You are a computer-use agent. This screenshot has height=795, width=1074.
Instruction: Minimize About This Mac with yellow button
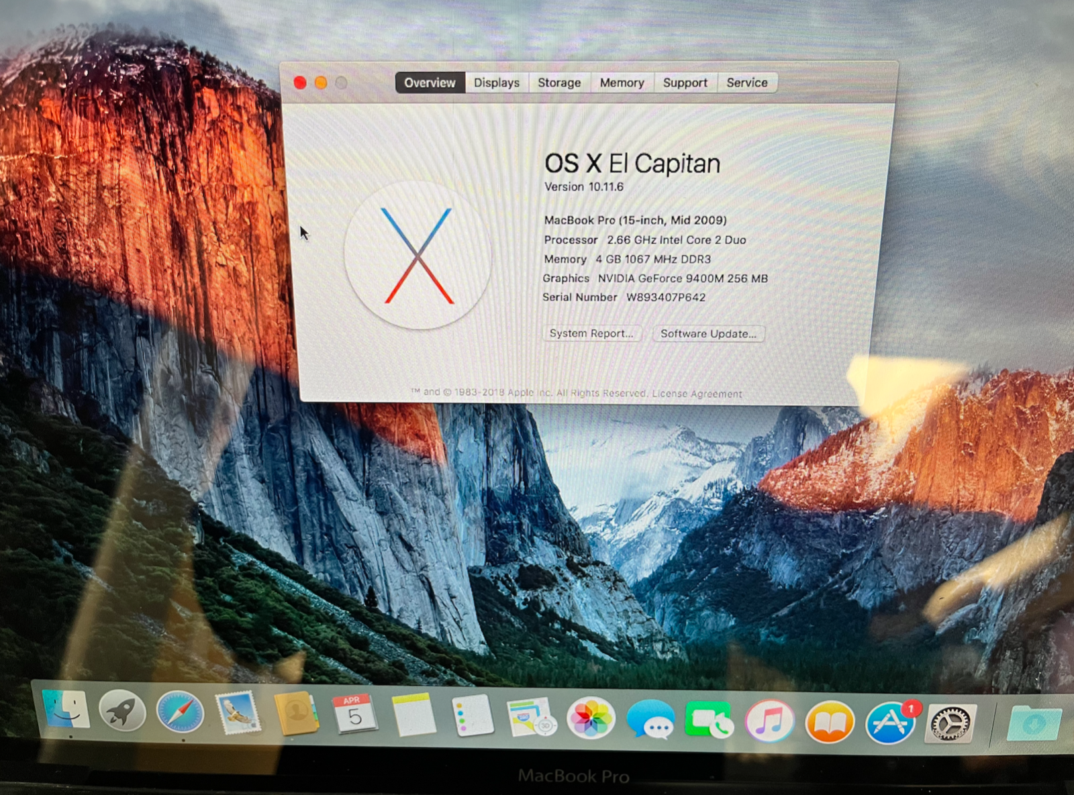(321, 83)
